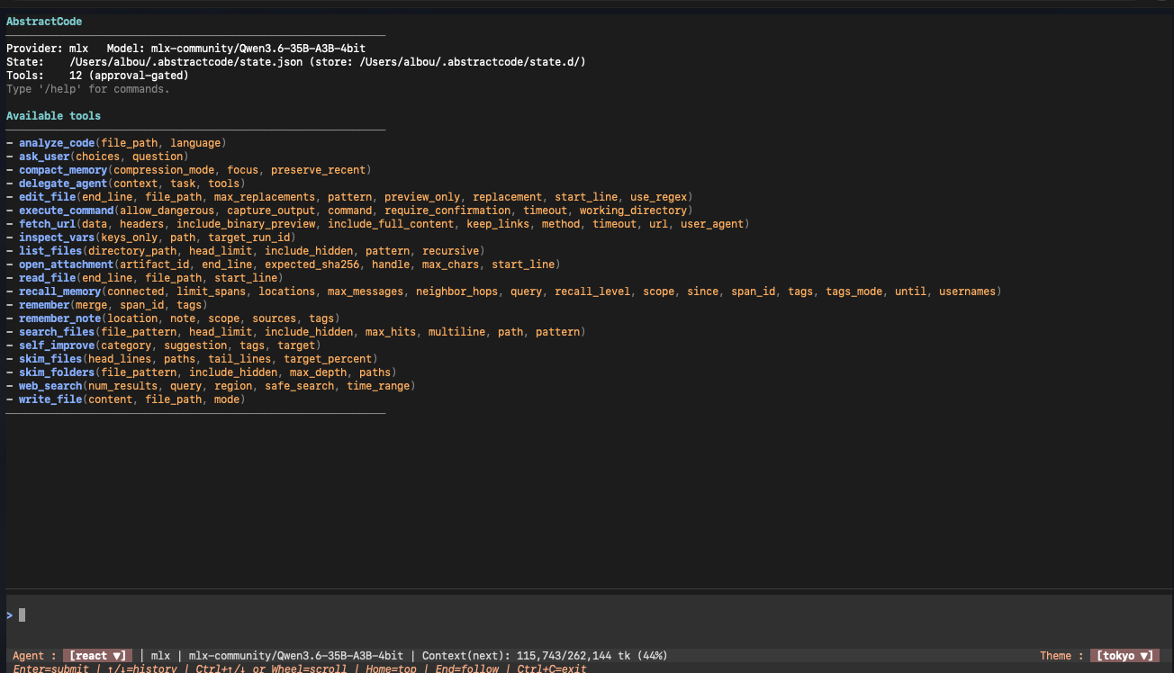
Task: Click the recall_memory tool entry
Action: coord(503,292)
